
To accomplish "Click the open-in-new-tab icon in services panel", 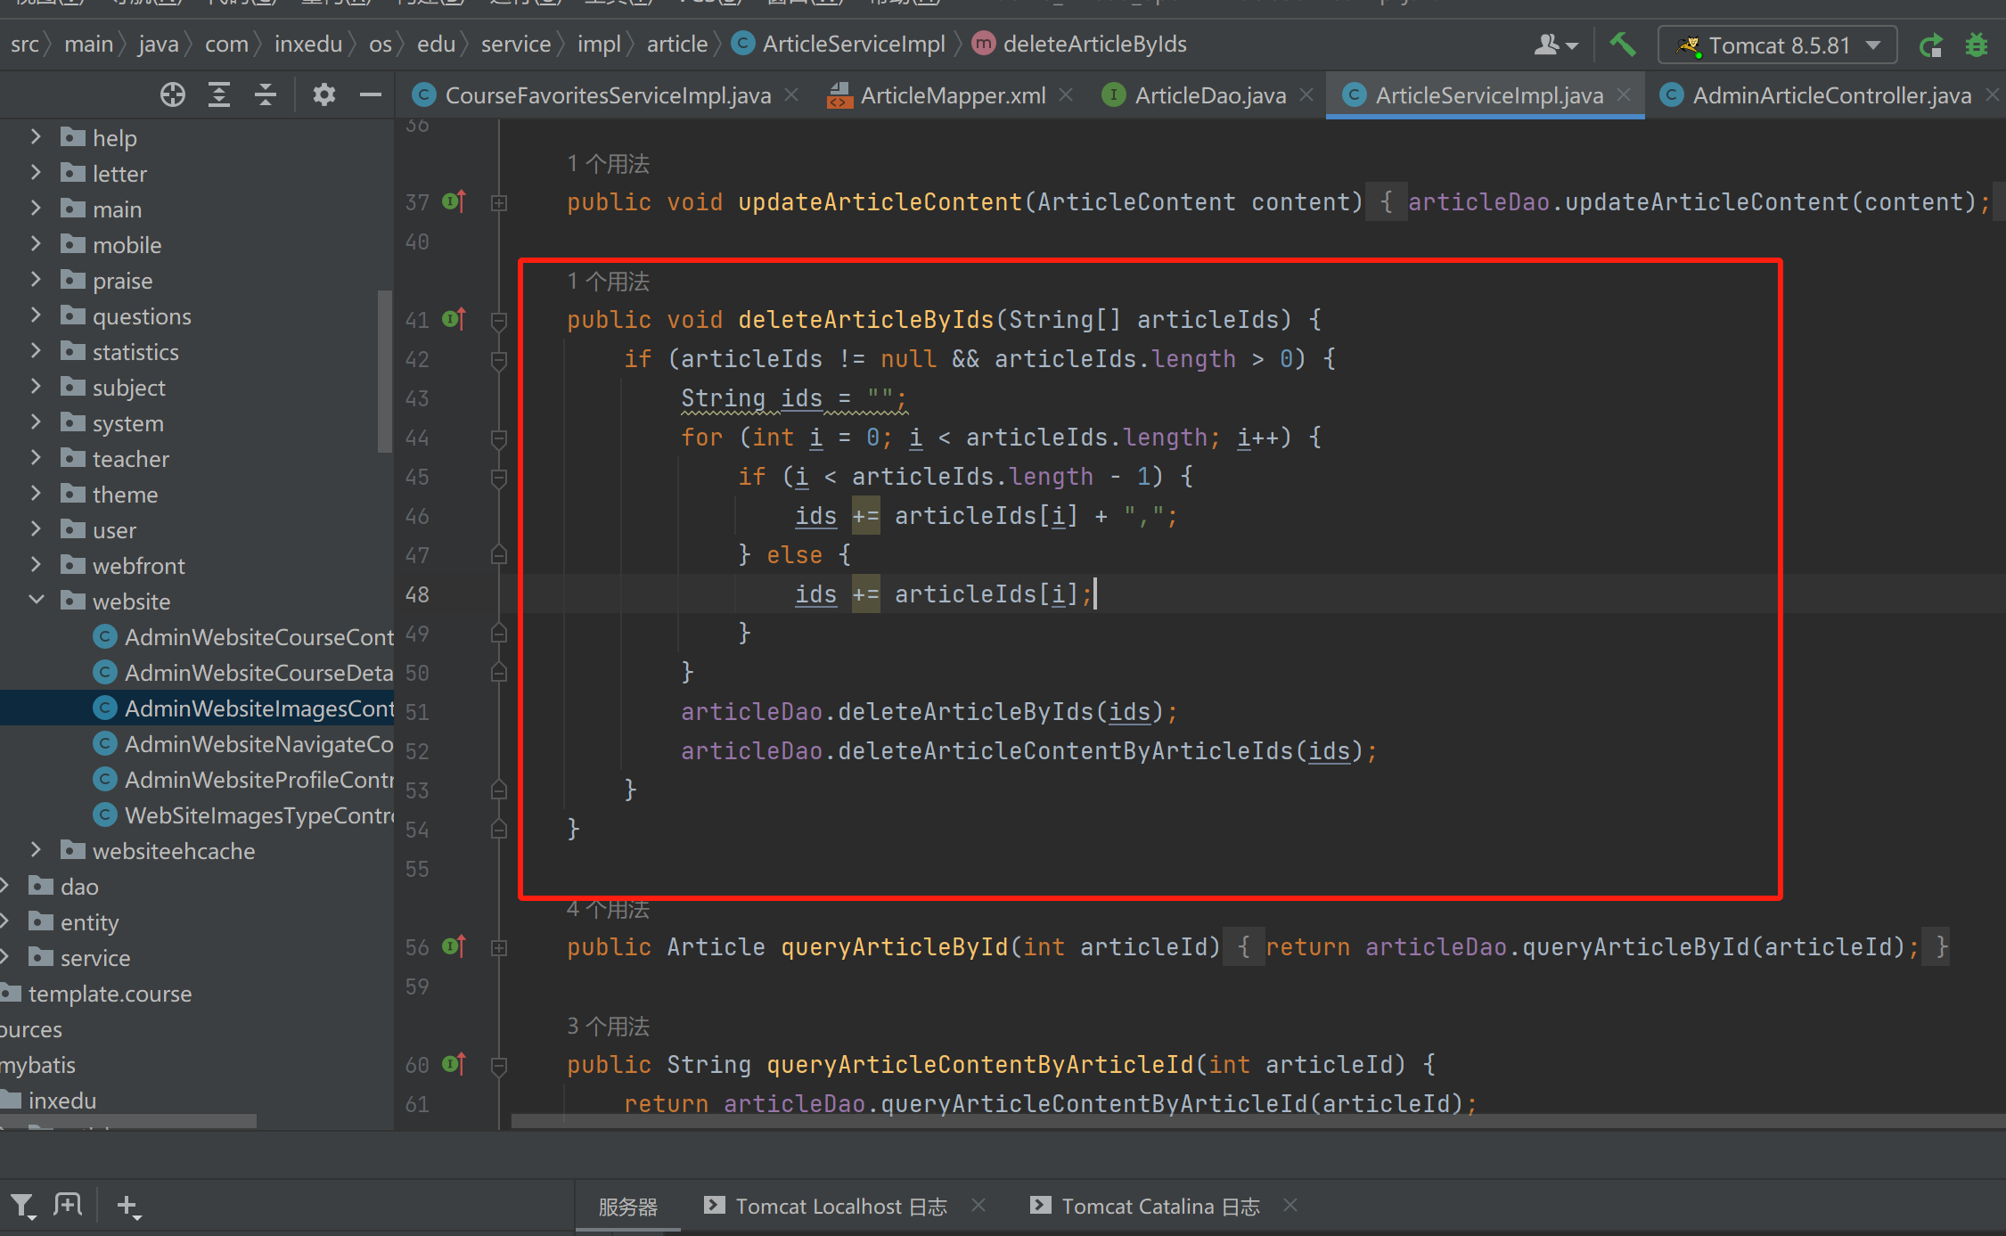I will pyautogui.click(x=68, y=1206).
